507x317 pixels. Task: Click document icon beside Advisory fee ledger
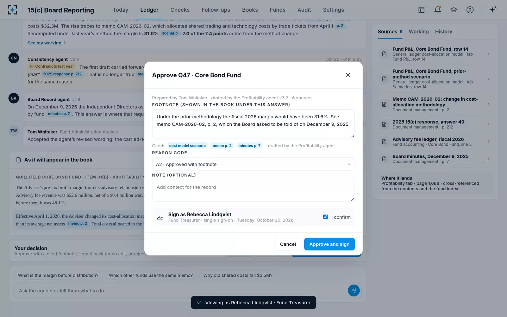[384, 142]
